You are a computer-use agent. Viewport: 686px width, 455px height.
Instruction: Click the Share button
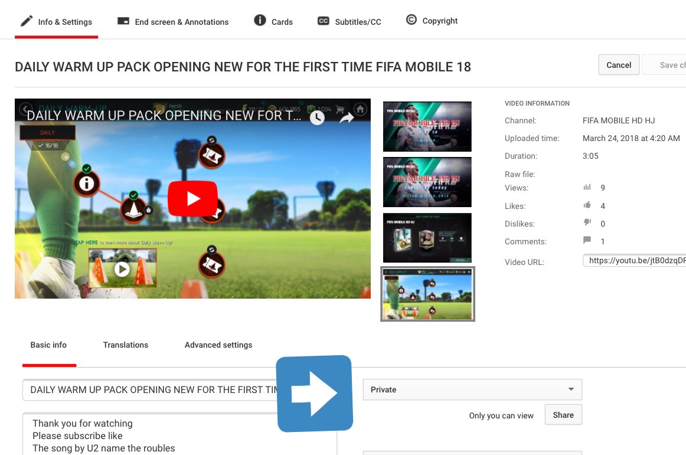(x=563, y=415)
